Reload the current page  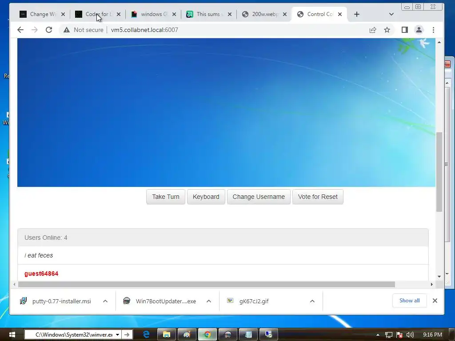click(49, 30)
